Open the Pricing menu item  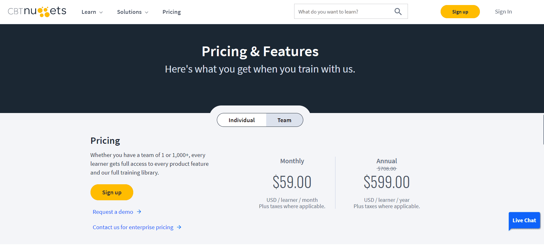coord(172,12)
